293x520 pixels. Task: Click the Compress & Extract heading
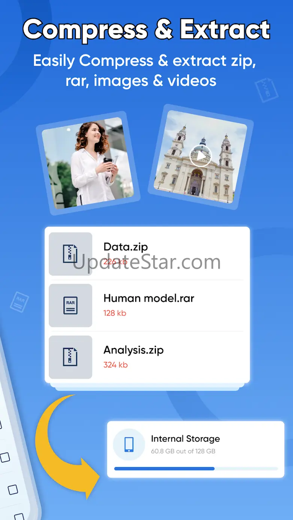(x=146, y=29)
